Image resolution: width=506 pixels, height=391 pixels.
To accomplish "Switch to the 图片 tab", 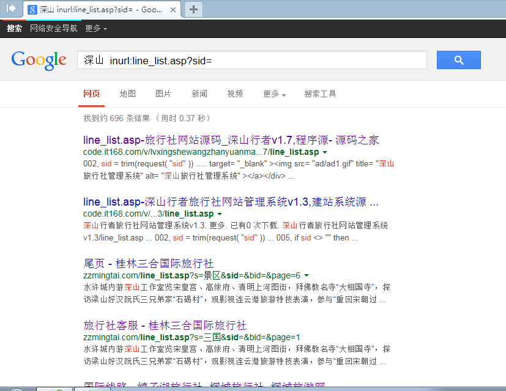I will tap(163, 94).
